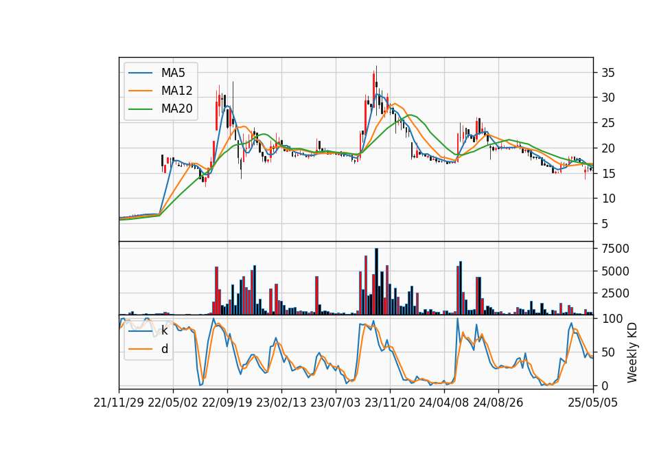This screenshot has width=659, height=474.
Task: Click the d legend label in the KD panel
Action: [164, 349]
